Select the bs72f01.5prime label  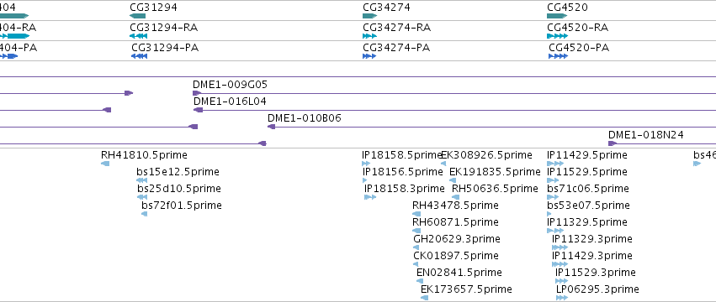coord(182,206)
